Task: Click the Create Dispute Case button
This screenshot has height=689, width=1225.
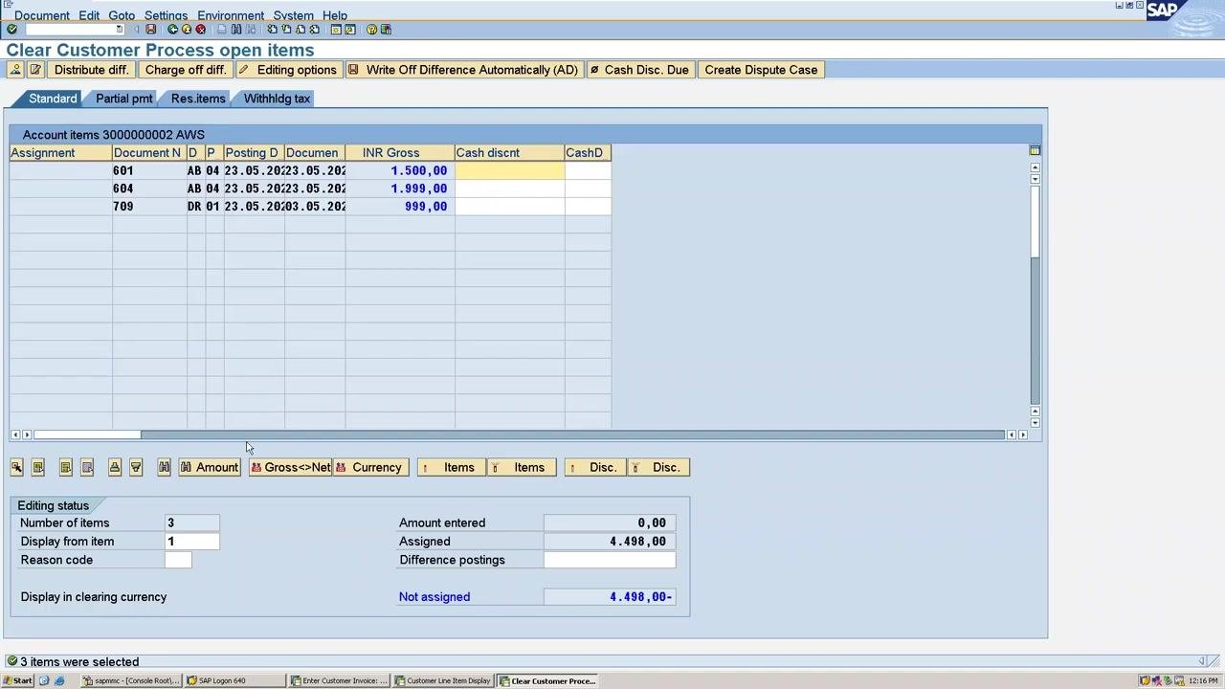Action: [x=761, y=70]
